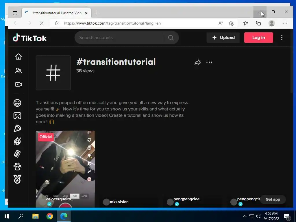Image resolution: width=296 pixels, height=222 pixels.
Task: Open mks.vision profile link
Action: tap(119, 202)
